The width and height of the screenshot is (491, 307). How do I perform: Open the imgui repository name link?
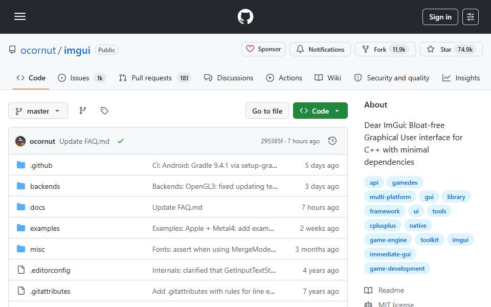click(77, 50)
